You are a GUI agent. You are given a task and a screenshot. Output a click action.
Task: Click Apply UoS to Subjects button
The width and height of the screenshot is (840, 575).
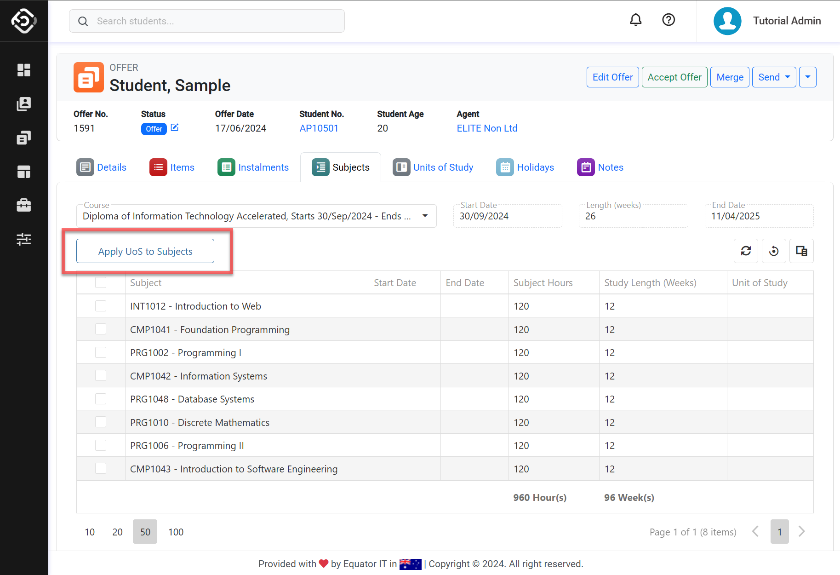click(145, 252)
